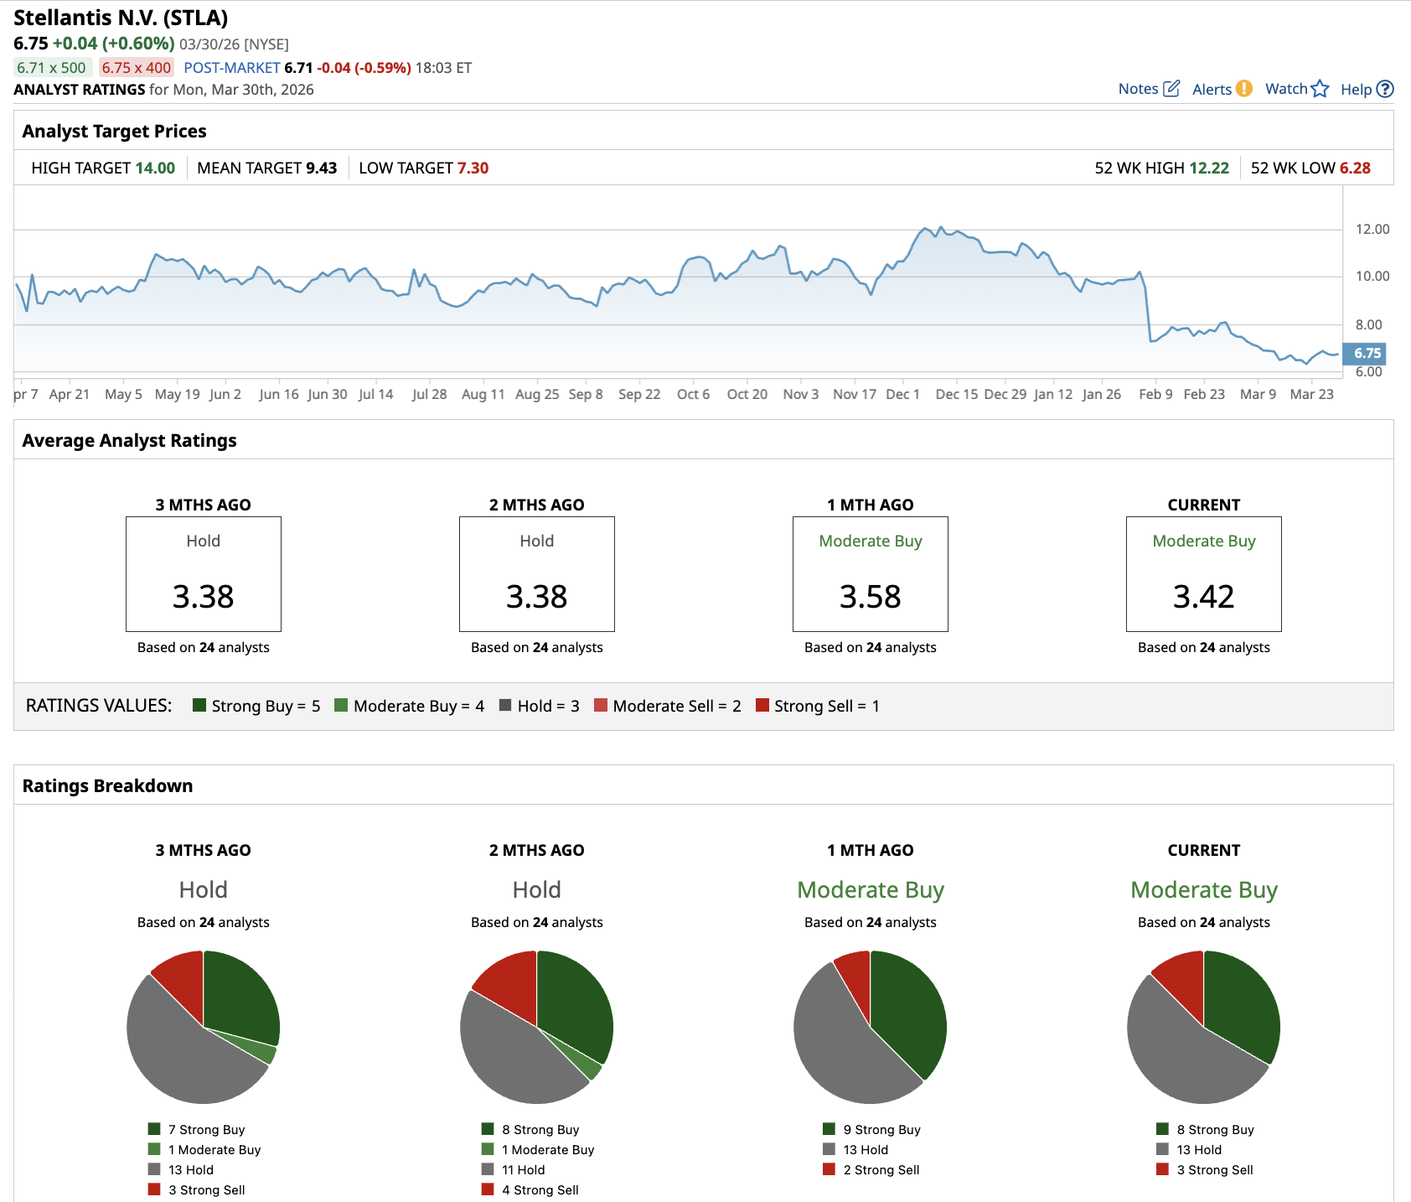Click the Moderate Sell = 2 legend swatch
The width and height of the screenshot is (1411, 1202).
click(600, 705)
